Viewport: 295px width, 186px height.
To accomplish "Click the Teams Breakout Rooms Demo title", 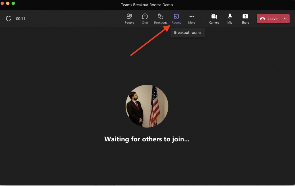I will coord(147,5).
